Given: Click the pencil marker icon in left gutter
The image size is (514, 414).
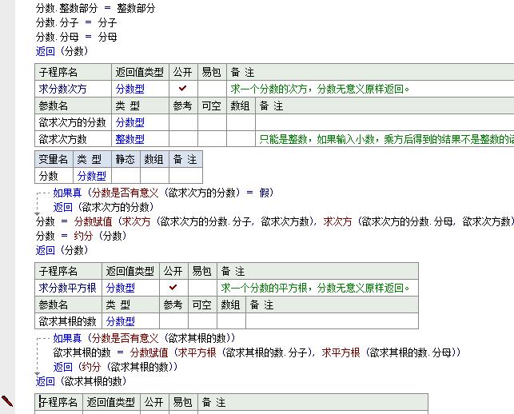Looking at the screenshot, I should [x=7, y=401].
